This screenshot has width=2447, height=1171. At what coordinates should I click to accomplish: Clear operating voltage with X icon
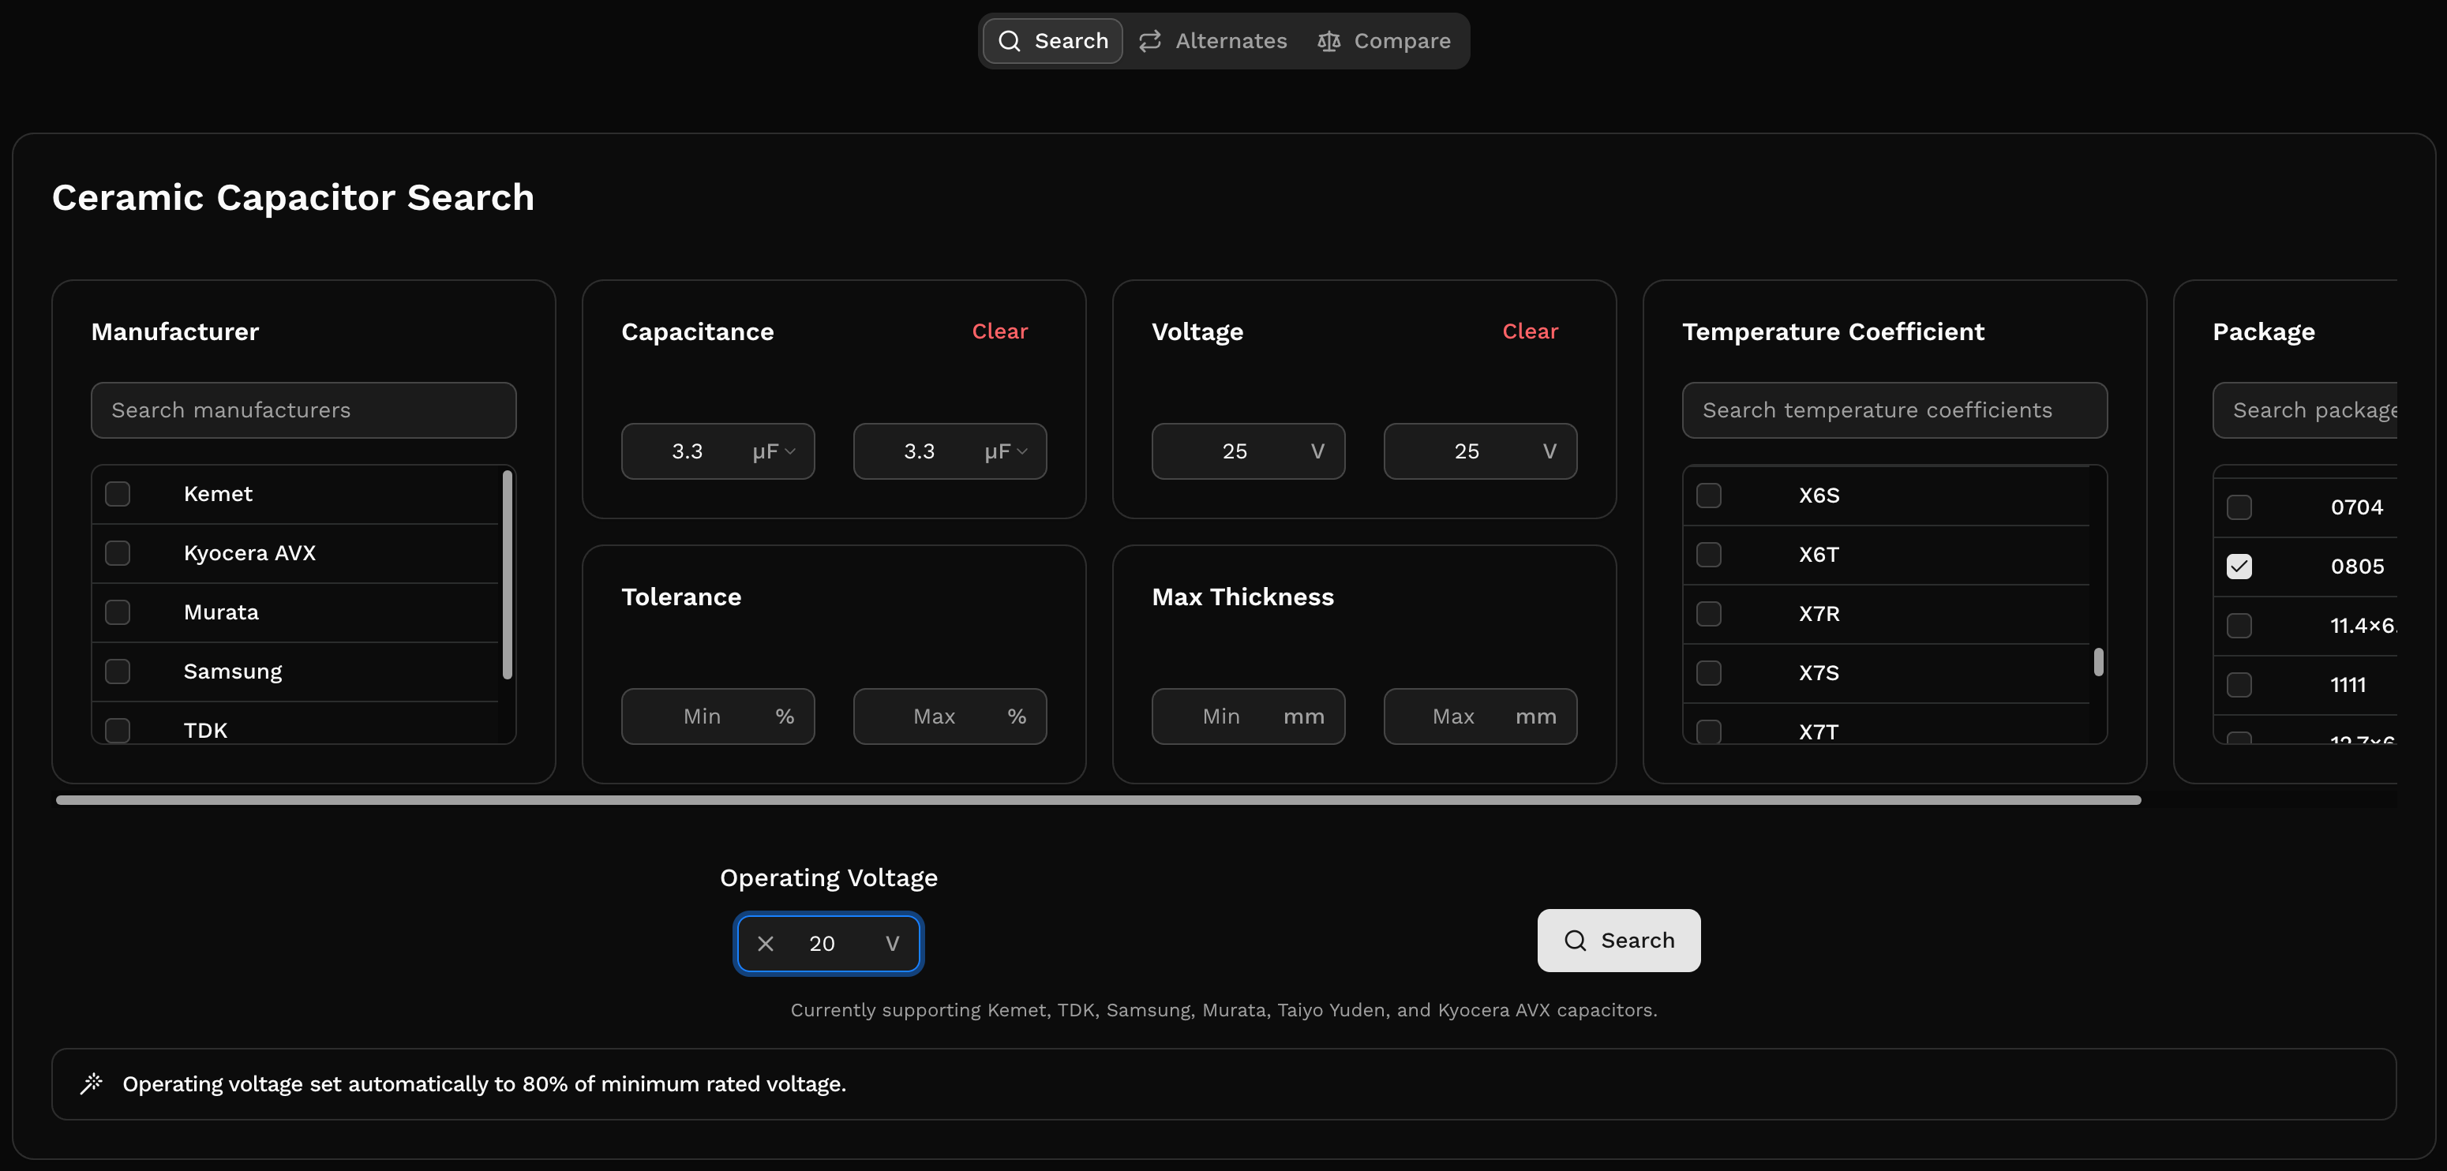[766, 943]
